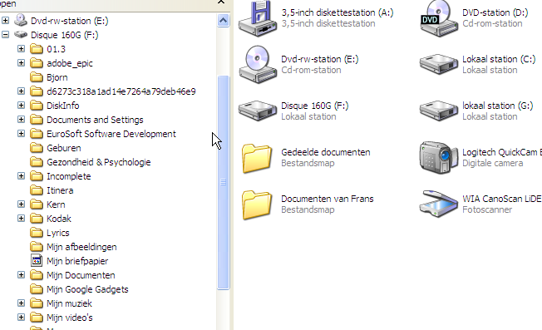Select EuroSoft Software Development tree label
The width and height of the screenshot is (542, 330).
pos(111,134)
